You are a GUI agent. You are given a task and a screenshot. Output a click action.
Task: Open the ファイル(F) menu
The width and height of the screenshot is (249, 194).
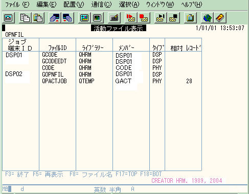coord(17,5)
